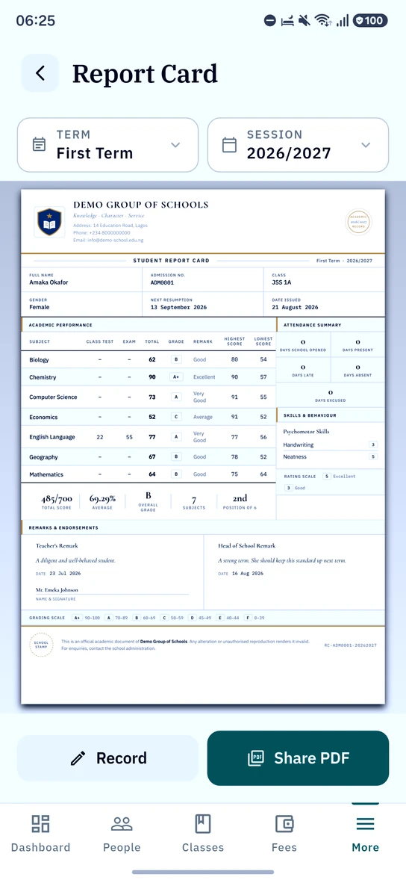Image resolution: width=406 pixels, height=880 pixels.
Task: Tap the bedtime mode status icon
Action: point(287,21)
